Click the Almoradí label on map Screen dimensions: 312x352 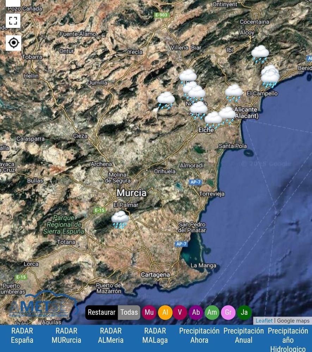pos(191,165)
